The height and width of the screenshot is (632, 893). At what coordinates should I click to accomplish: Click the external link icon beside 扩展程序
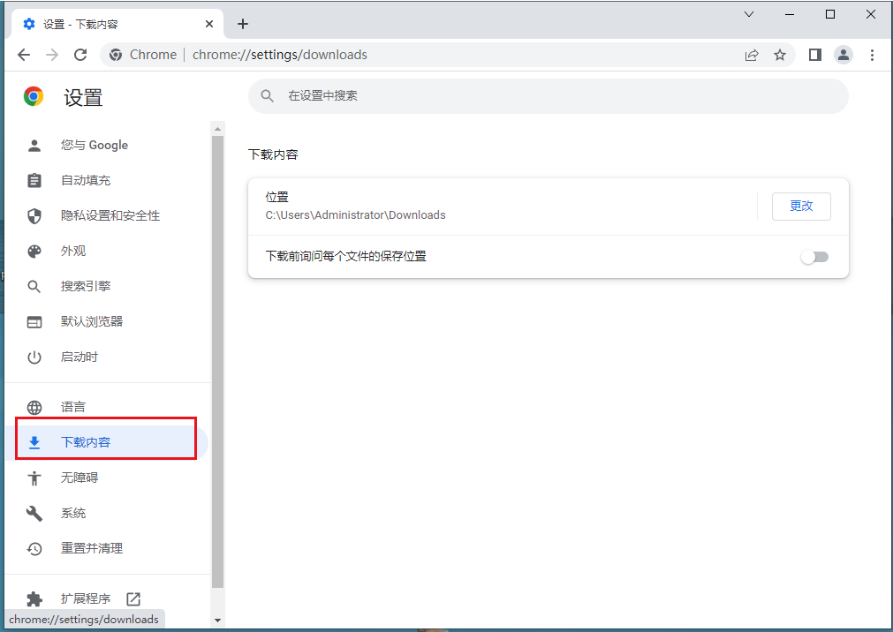pos(133,598)
